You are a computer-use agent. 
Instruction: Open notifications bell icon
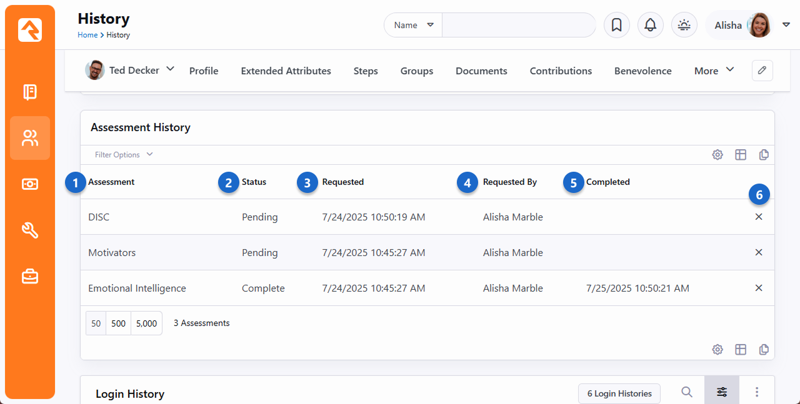650,26
